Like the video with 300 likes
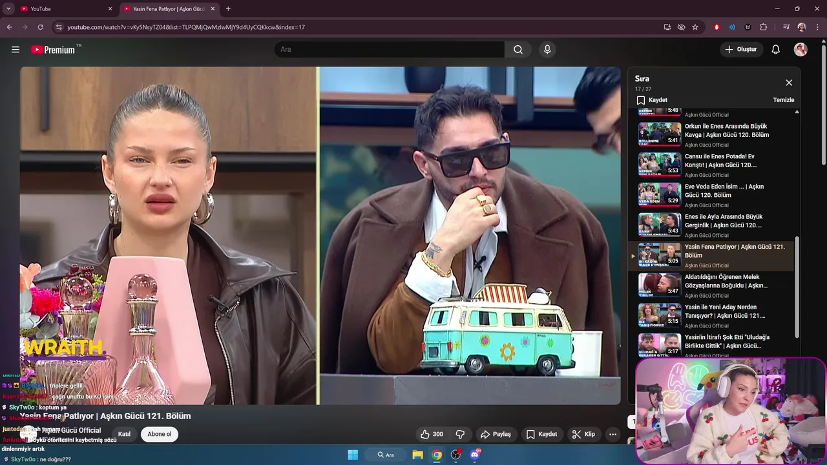Viewport: 827px width, 465px height. (x=432, y=434)
